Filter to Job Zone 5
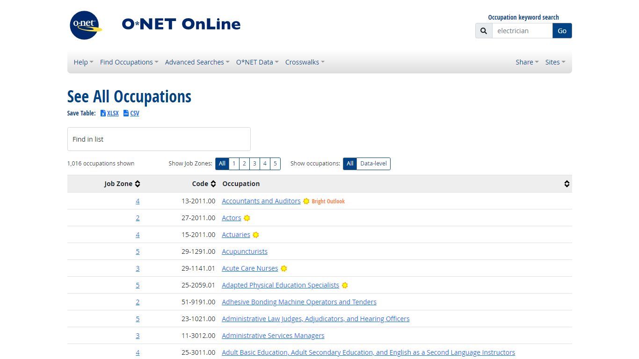The image size is (639, 359). coord(275,164)
